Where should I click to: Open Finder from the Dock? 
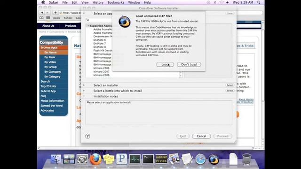(56, 159)
